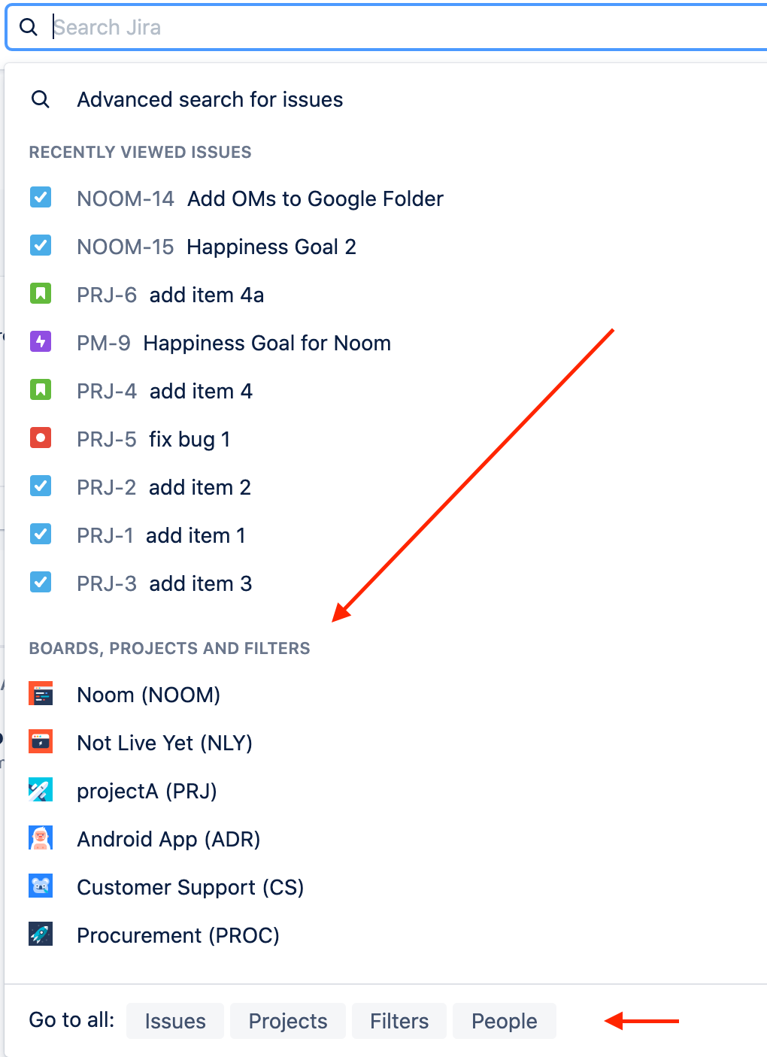Open issue PRJ-2 add item 2
This screenshot has height=1057, width=767.
(x=163, y=487)
